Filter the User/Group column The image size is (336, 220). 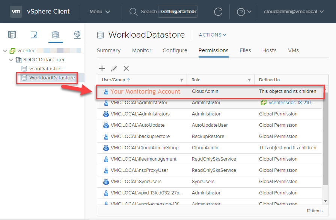click(x=182, y=80)
